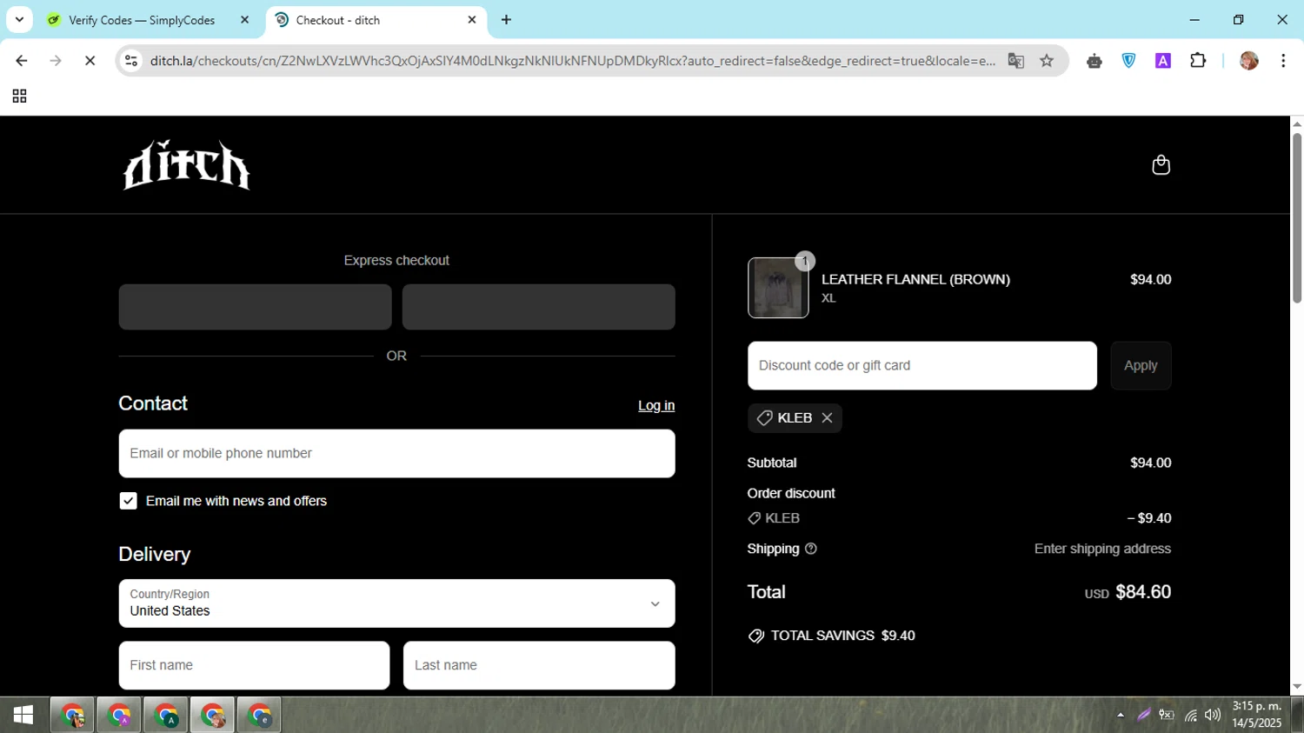This screenshot has width=1304, height=733.
Task: Expand the Country/Region dropdown
Action: pyautogui.click(x=396, y=603)
